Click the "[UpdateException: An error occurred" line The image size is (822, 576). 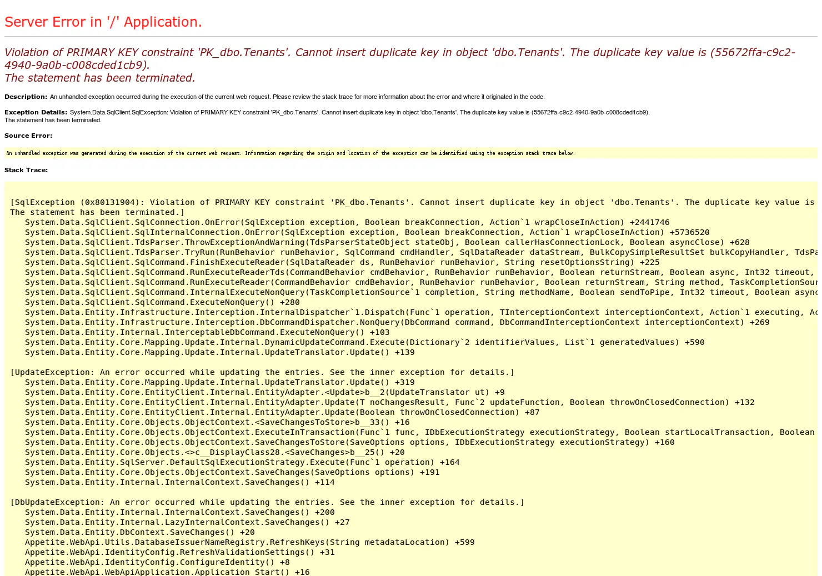point(262,372)
